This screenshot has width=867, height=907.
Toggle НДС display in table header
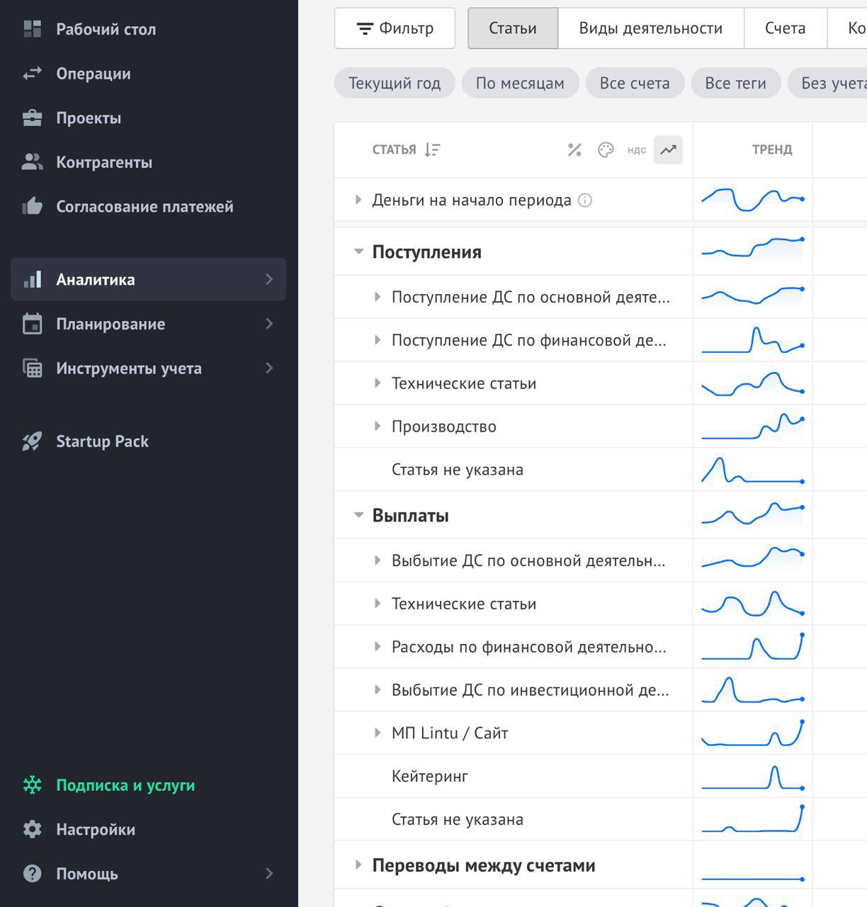[x=636, y=150]
